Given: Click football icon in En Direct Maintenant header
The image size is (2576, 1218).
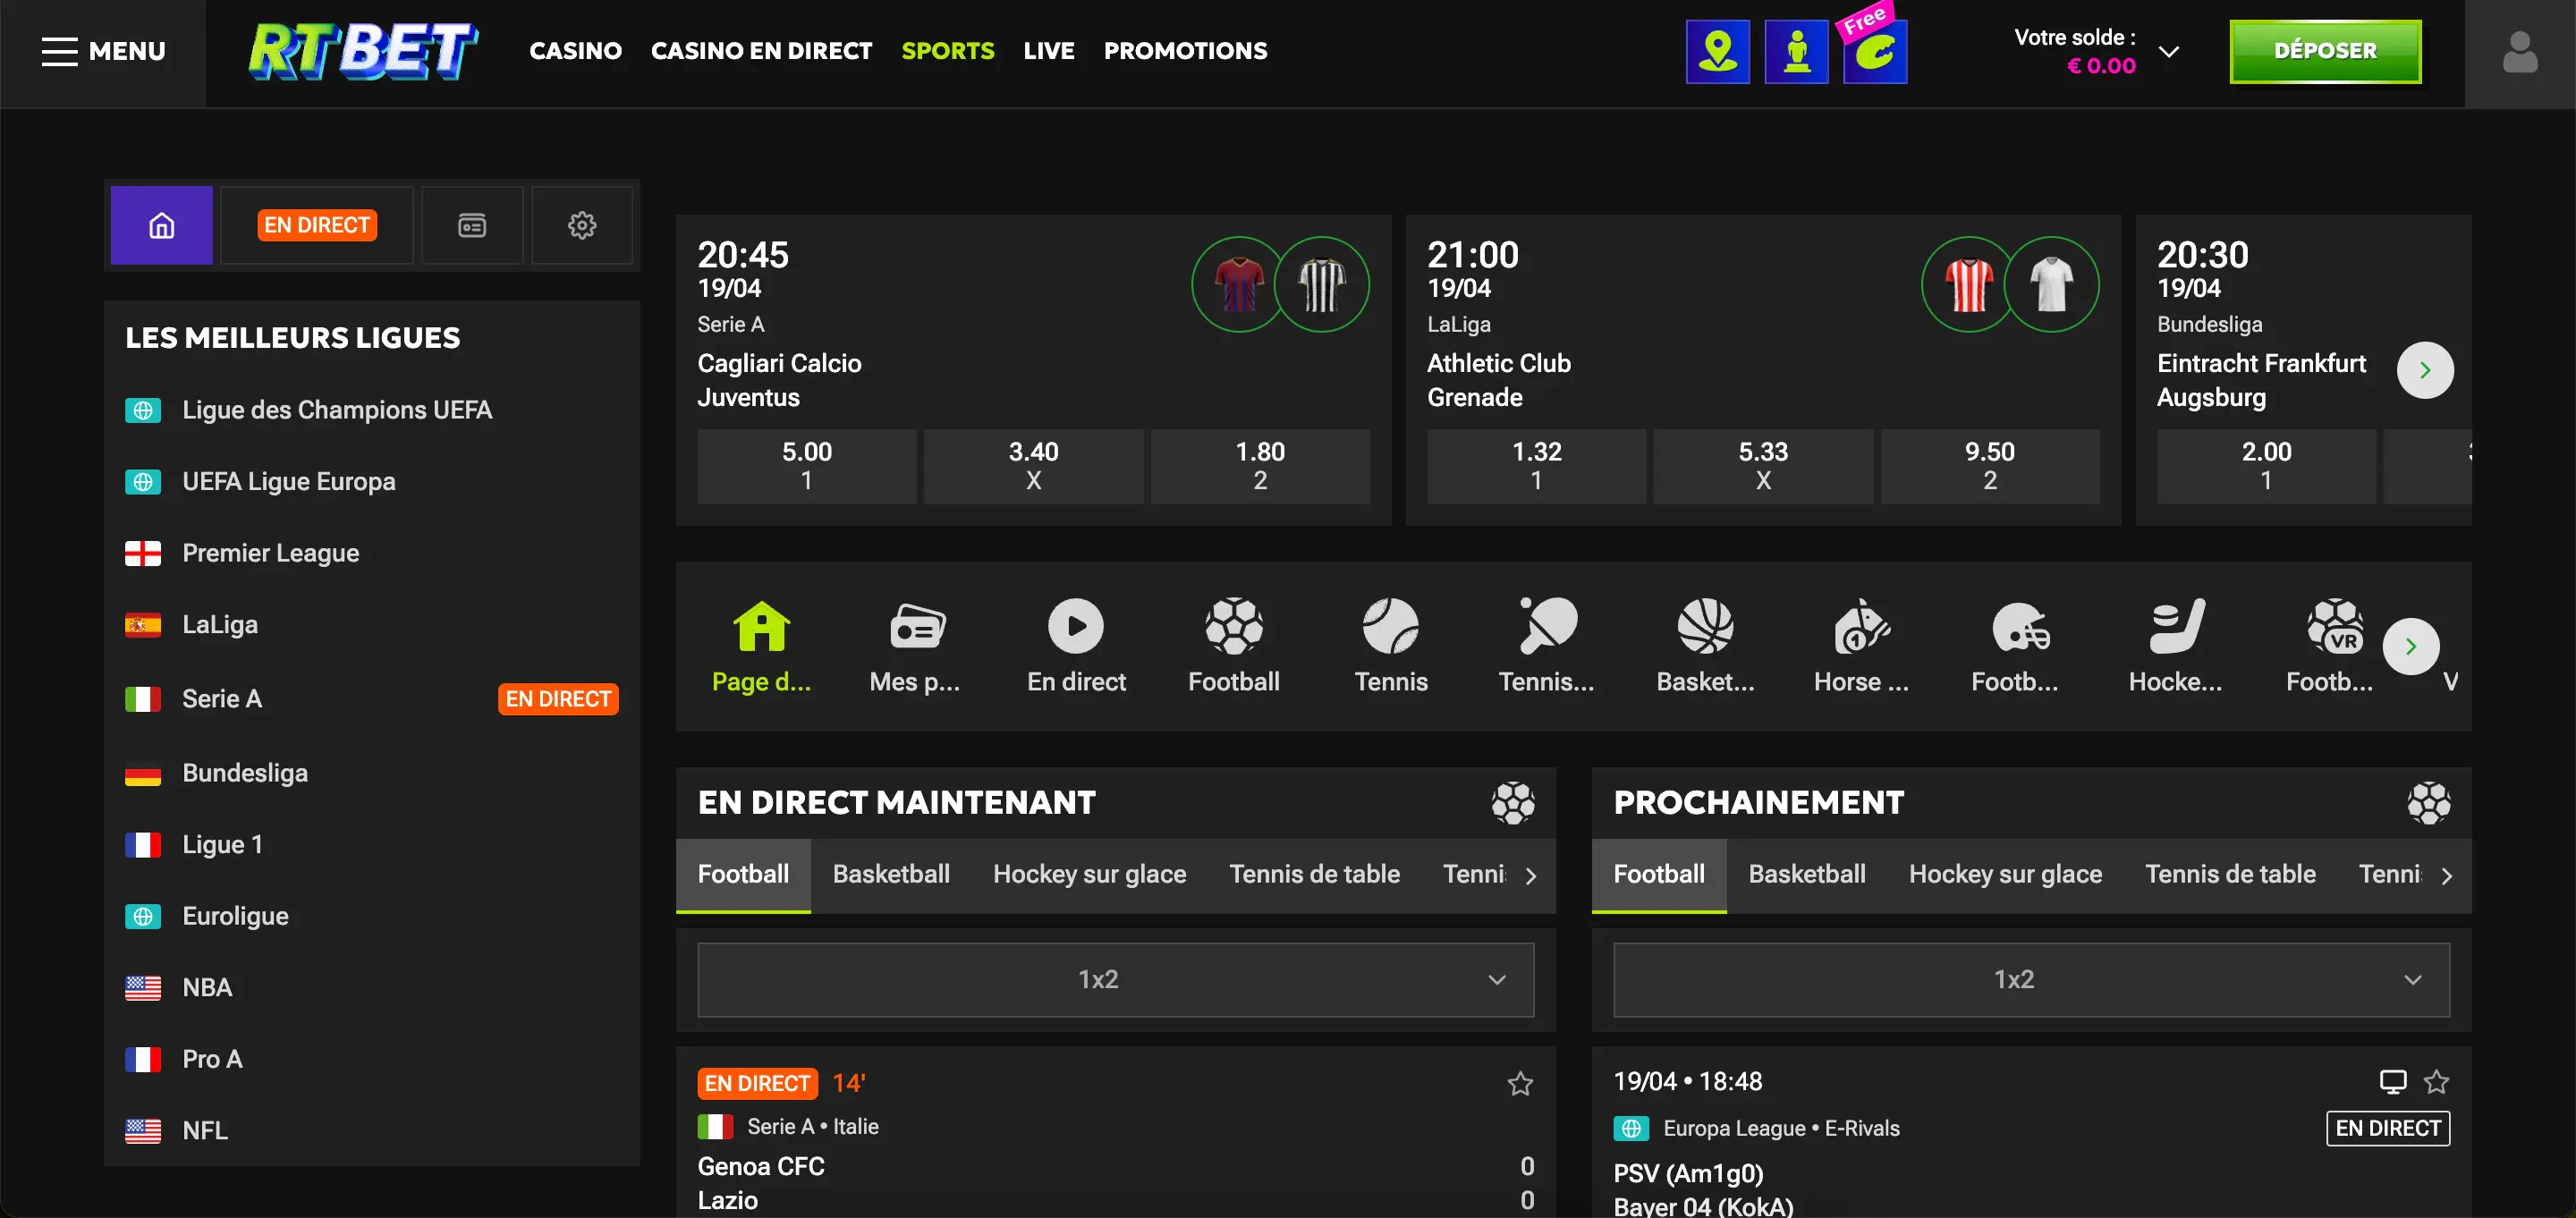Looking at the screenshot, I should tap(1513, 803).
